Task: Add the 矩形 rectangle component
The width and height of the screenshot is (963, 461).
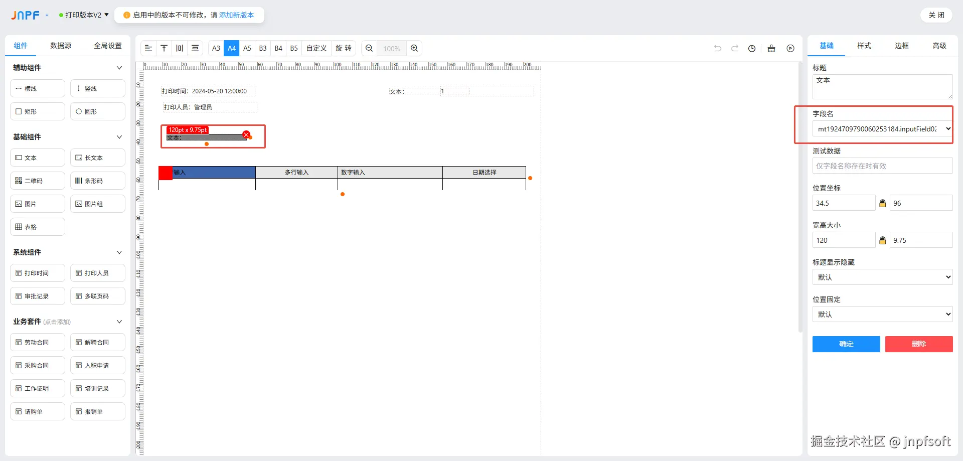Action: 38,111
